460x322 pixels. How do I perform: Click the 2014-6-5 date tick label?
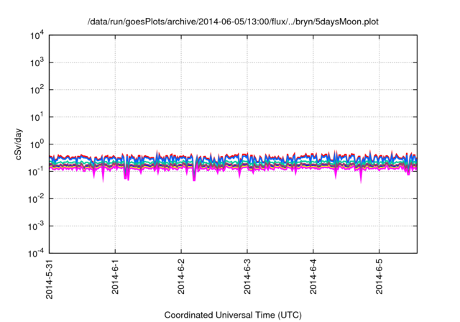tap(379, 277)
